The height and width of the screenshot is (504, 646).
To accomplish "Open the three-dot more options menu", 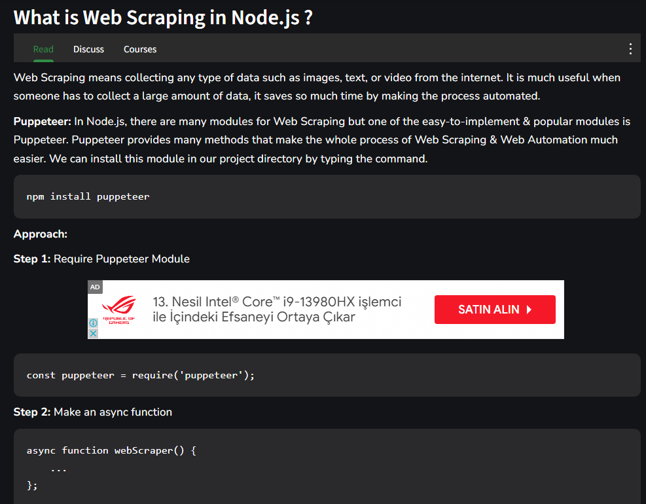I will [x=630, y=49].
